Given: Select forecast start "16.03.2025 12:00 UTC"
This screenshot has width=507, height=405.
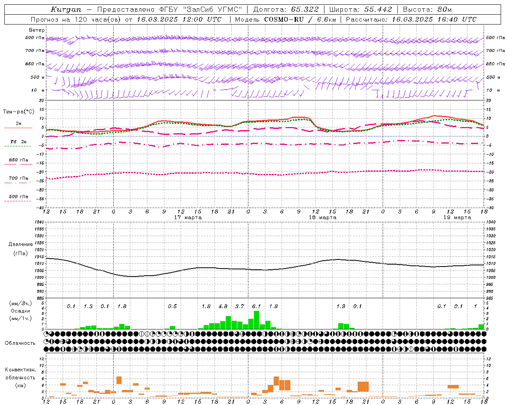Looking at the screenshot, I should (179, 19).
